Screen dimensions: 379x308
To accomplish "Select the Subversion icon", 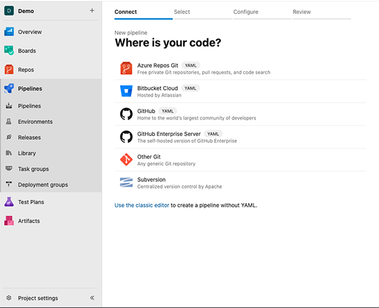I will tap(126, 183).
